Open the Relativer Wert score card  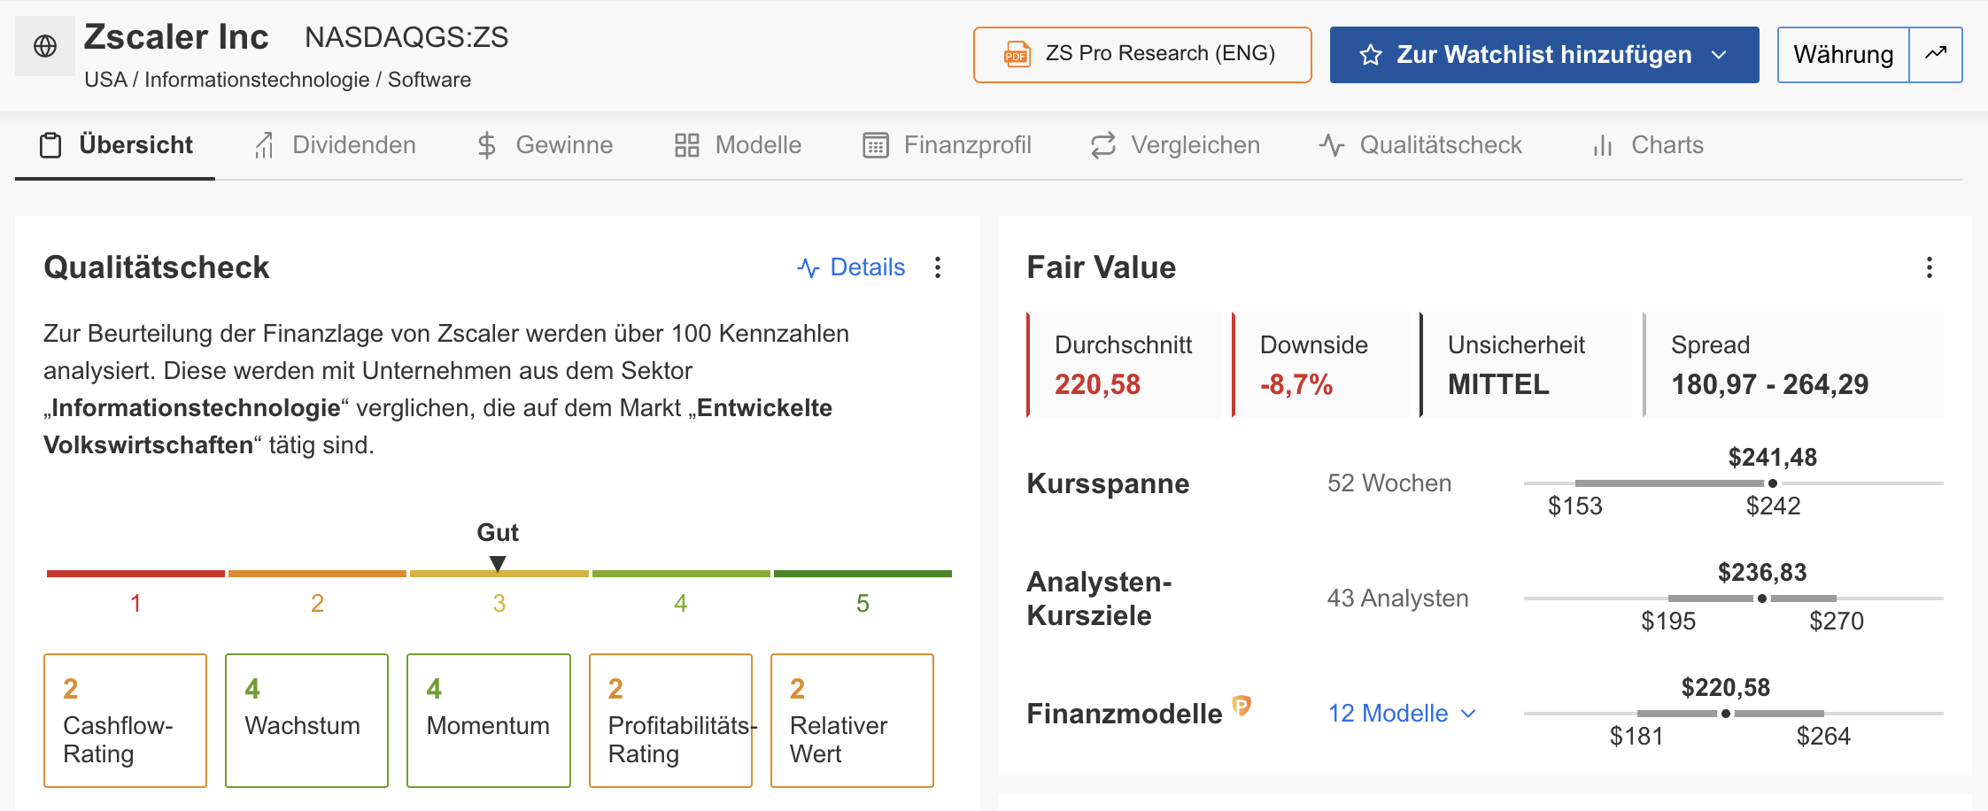coord(852,721)
